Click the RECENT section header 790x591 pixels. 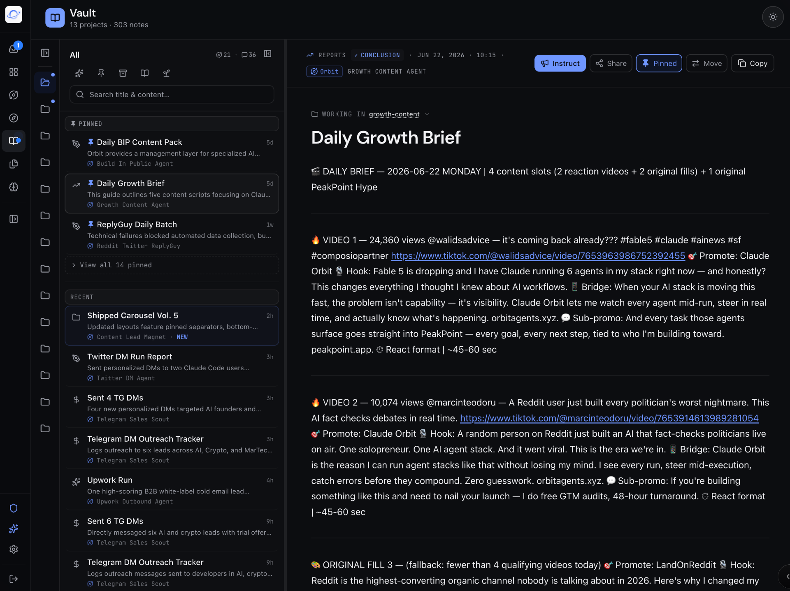(172, 297)
